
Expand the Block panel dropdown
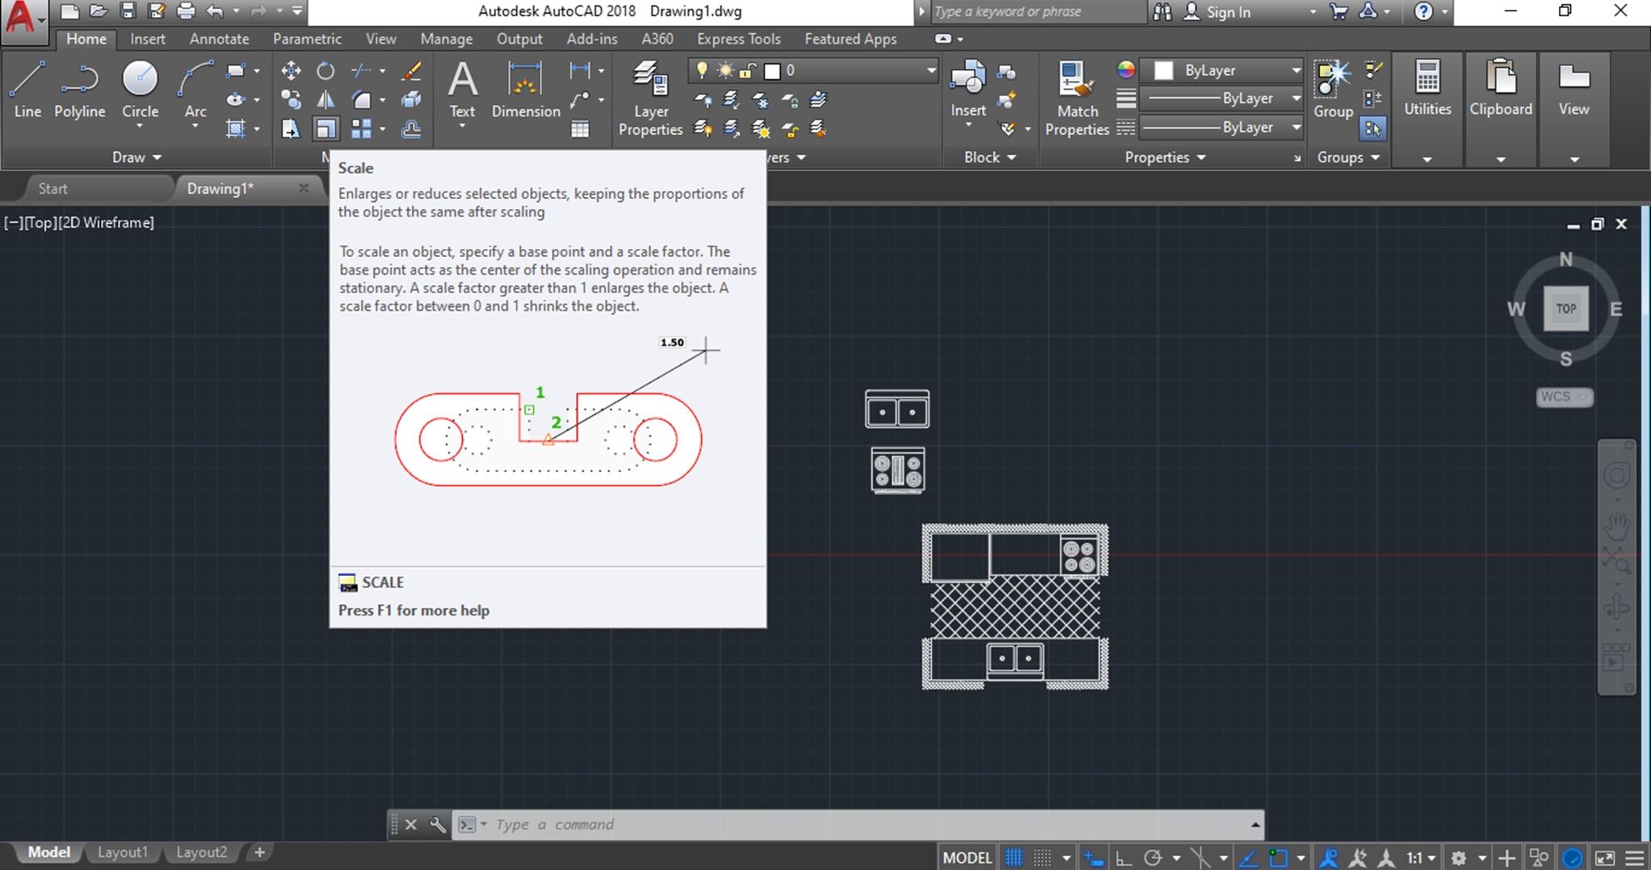[x=990, y=158]
